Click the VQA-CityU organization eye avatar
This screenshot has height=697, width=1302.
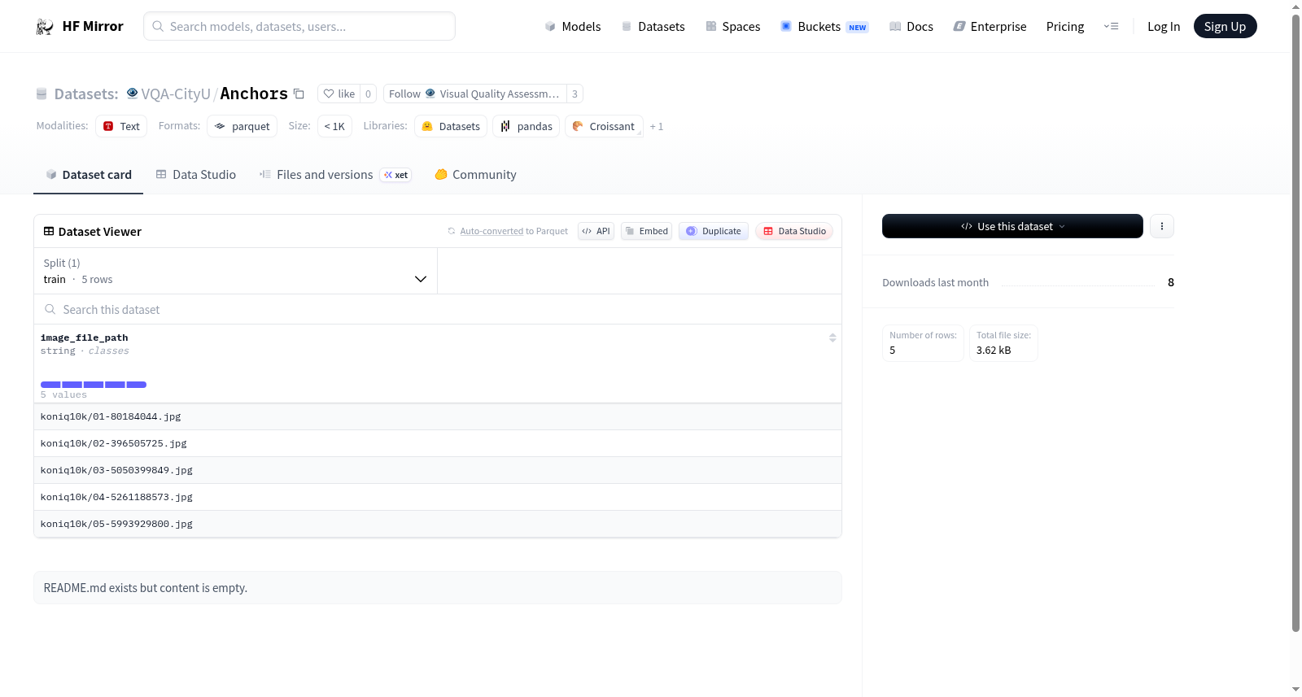(x=132, y=94)
